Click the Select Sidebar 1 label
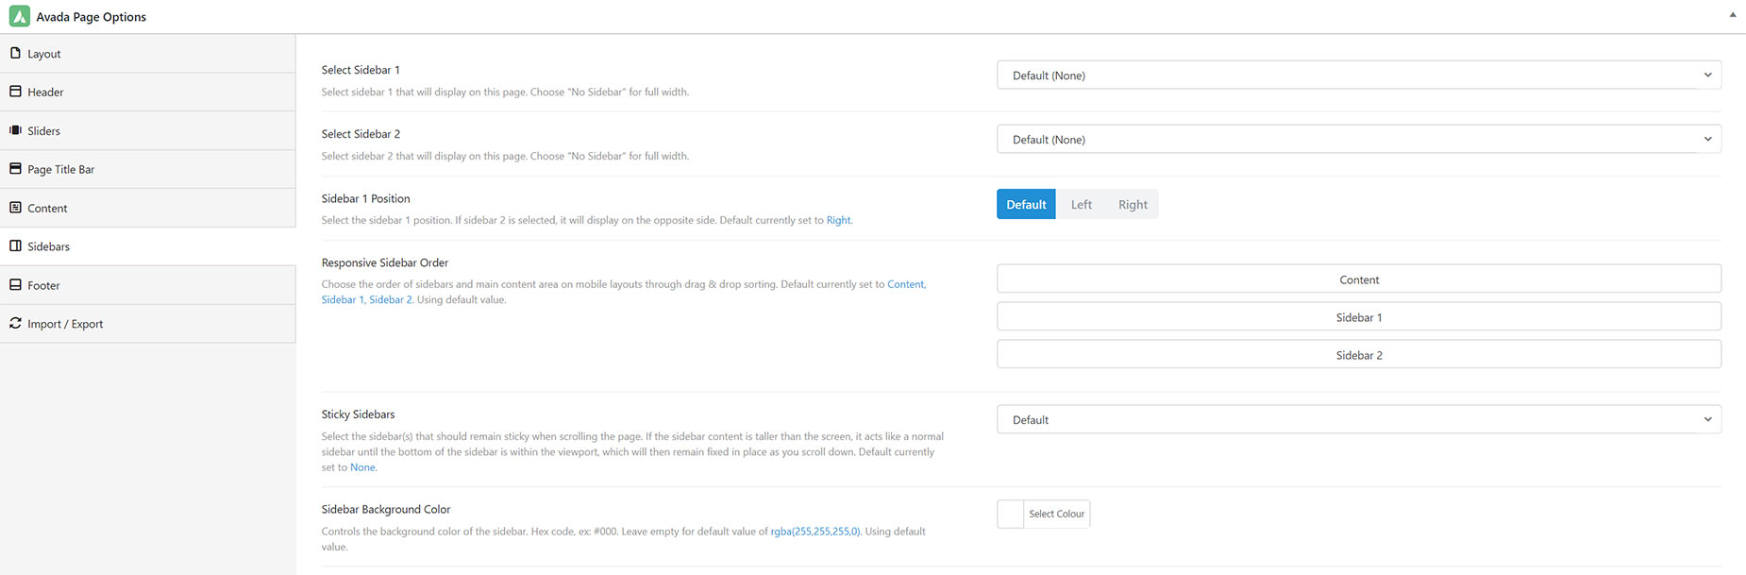The height and width of the screenshot is (575, 1746). tap(361, 70)
